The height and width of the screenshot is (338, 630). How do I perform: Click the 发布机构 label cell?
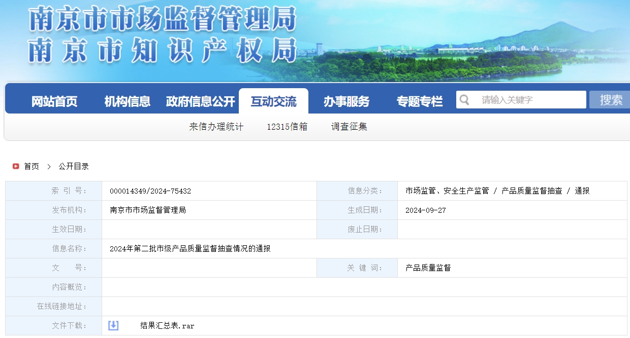click(x=54, y=210)
